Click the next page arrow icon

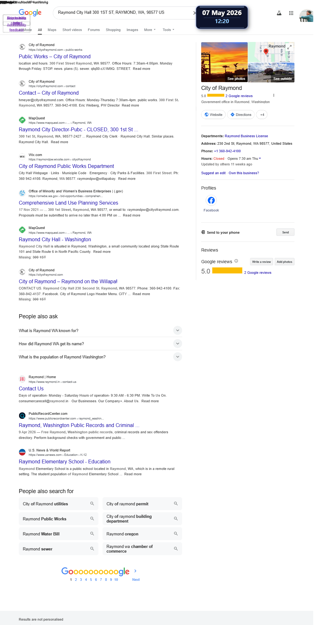click(135, 571)
